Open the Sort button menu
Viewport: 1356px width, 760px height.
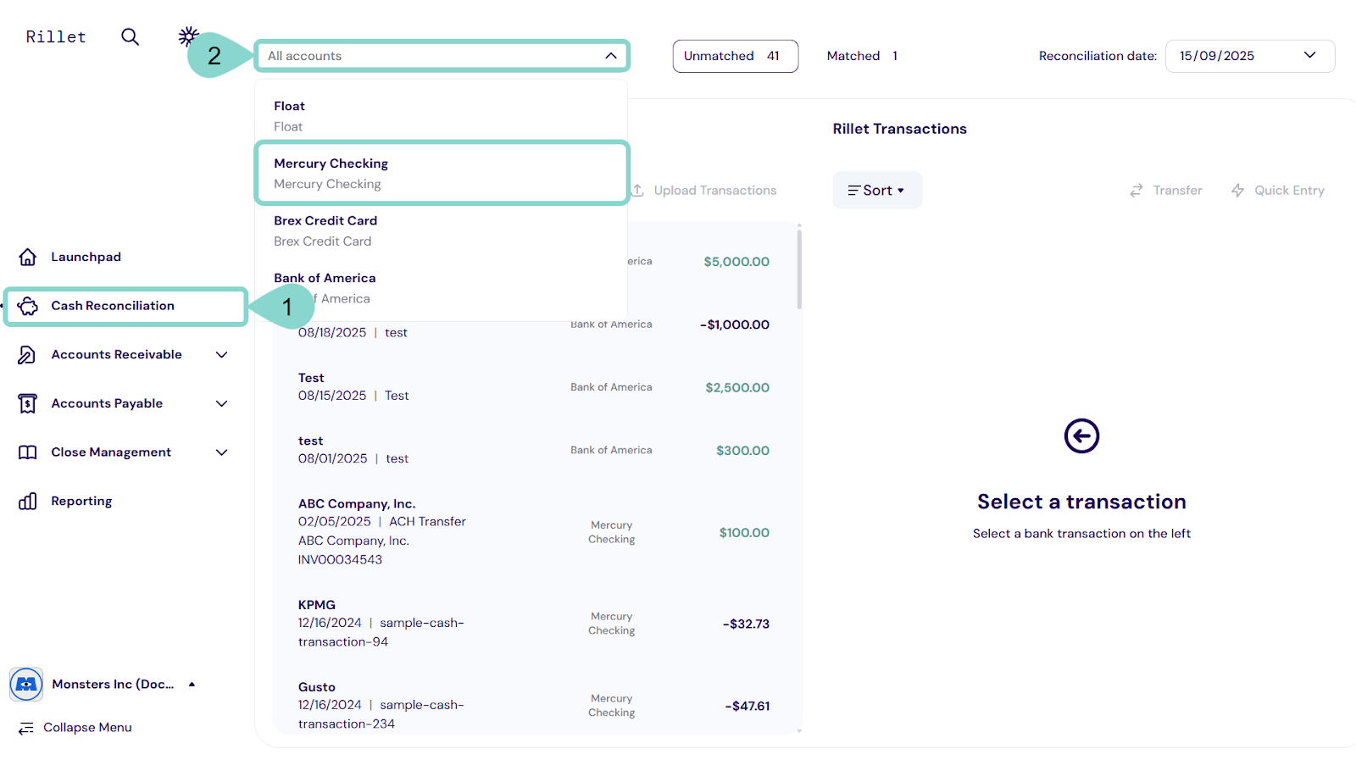876,191
